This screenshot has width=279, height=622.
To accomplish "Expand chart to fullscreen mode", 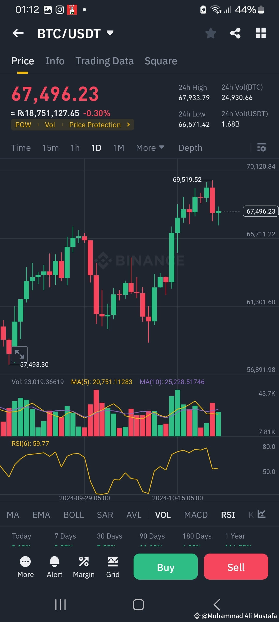I will point(20,354).
